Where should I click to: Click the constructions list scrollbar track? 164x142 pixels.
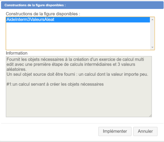[152, 34]
